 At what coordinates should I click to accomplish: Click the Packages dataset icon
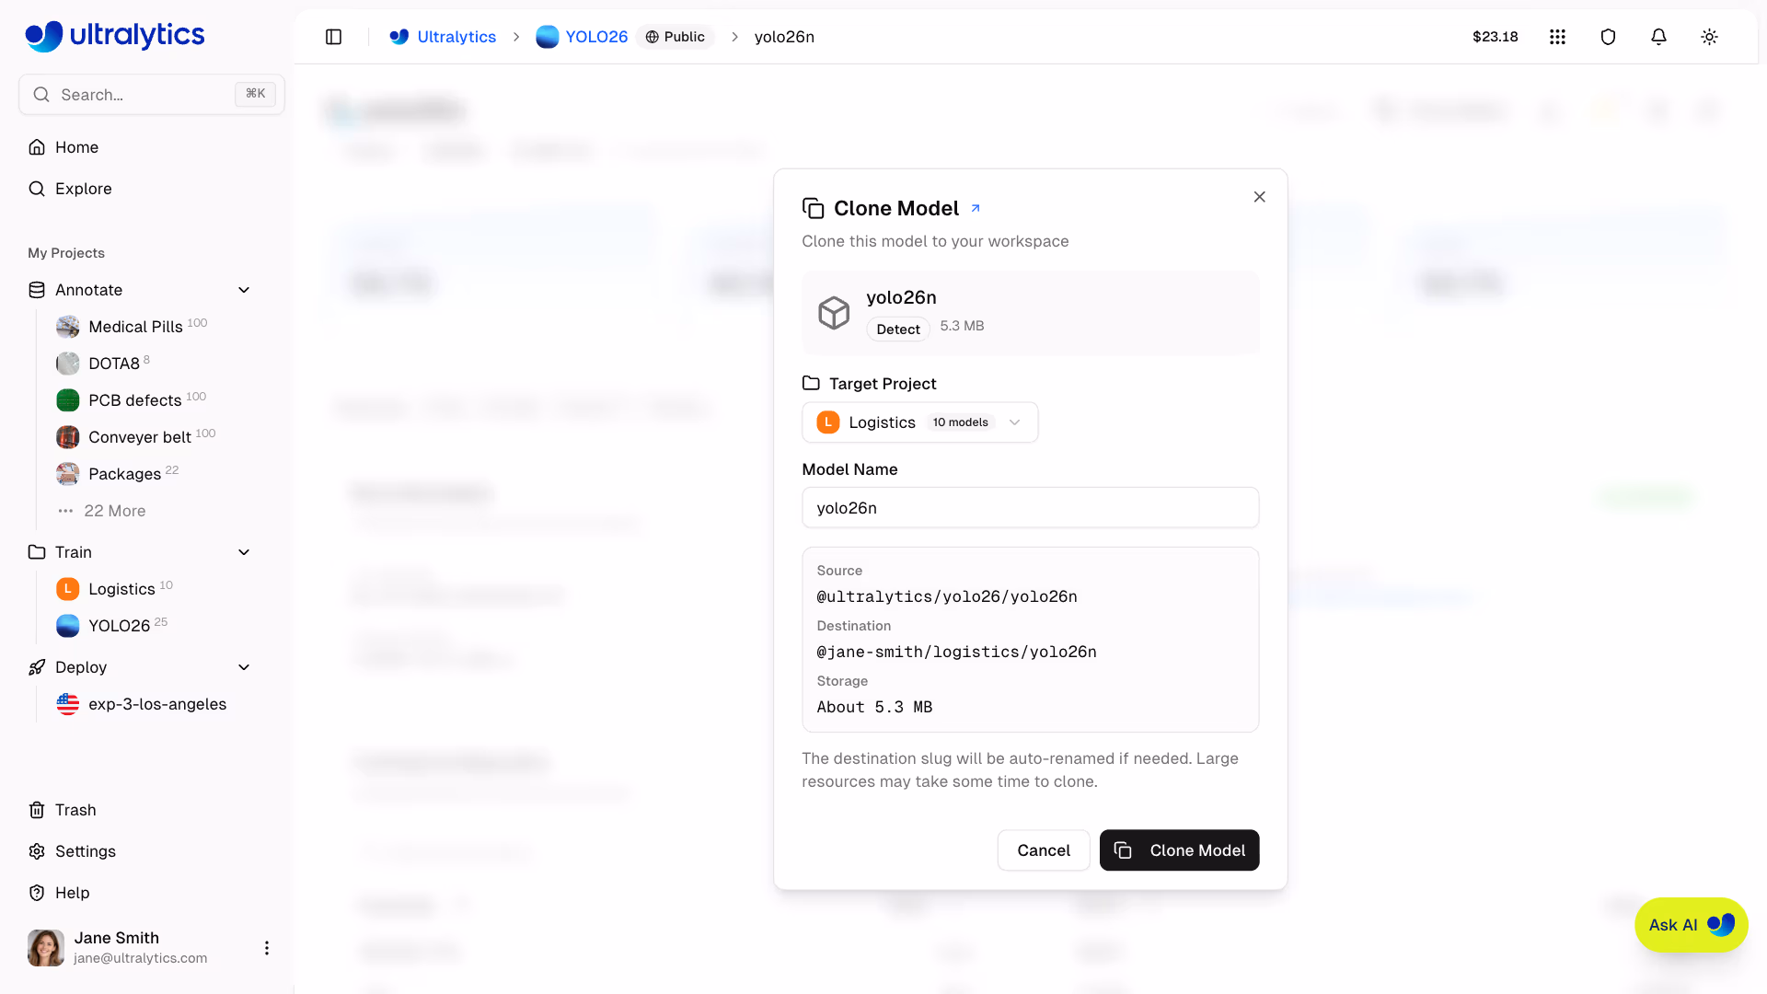tap(67, 474)
